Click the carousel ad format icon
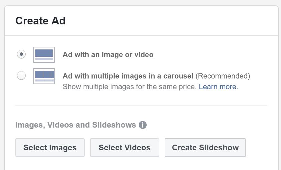The height and width of the screenshot is (170, 281). pyautogui.click(x=44, y=76)
